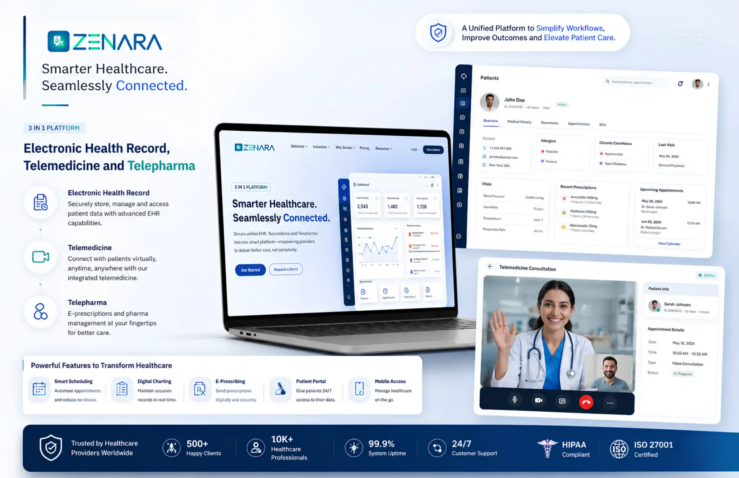Click the Mobile Access phone icon
Image resolution: width=739 pixels, height=478 pixels.
coord(359,389)
